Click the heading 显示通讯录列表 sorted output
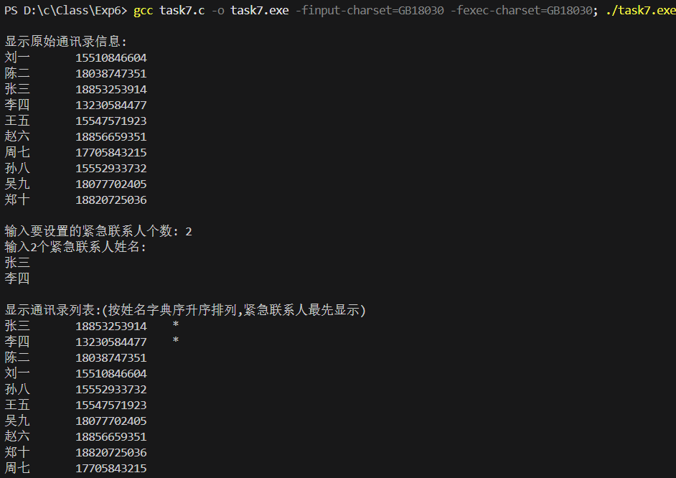 coord(185,310)
